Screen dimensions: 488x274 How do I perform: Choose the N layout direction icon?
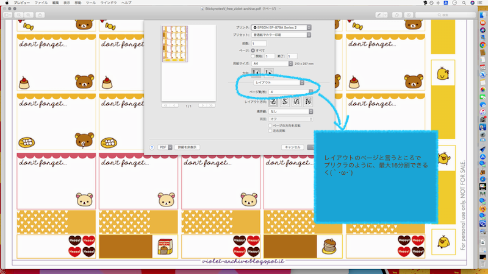tap(308, 102)
